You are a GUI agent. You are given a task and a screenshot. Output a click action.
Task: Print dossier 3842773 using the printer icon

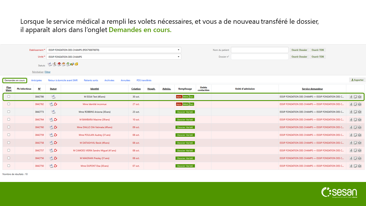click(359, 112)
